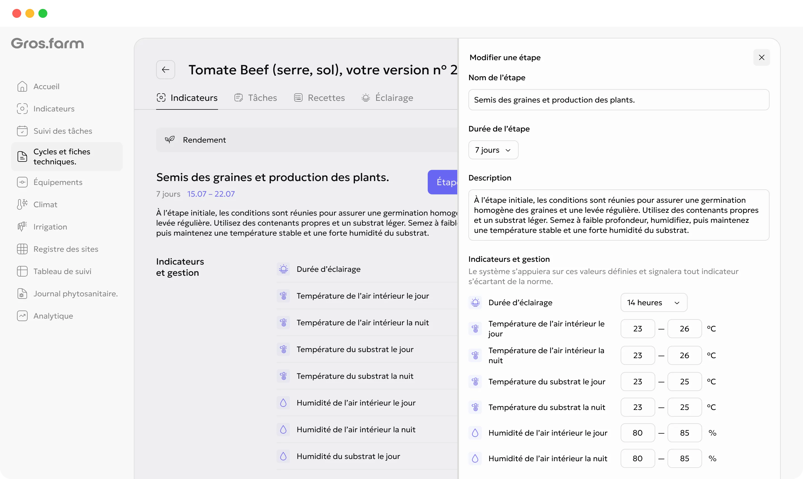Click droplet icon beside Humidité de l'air intérieur le jour in list
Screen dimensions: 803x479
[x=283, y=403]
